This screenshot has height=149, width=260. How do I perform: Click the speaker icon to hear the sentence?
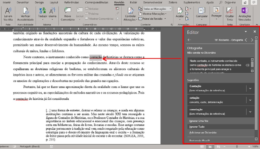(247, 65)
